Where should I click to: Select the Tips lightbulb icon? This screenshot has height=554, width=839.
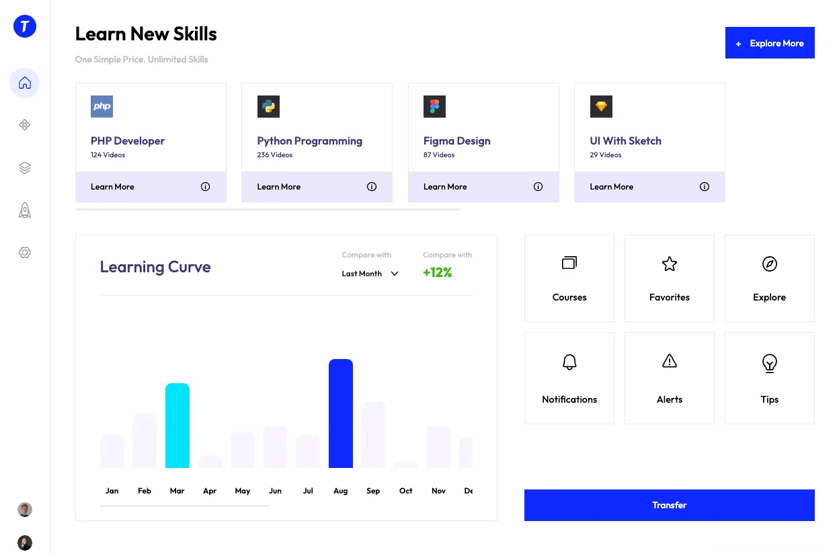[769, 363]
